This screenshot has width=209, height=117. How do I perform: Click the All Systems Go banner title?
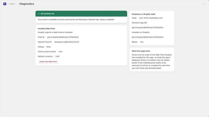click(x=48, y=14)
